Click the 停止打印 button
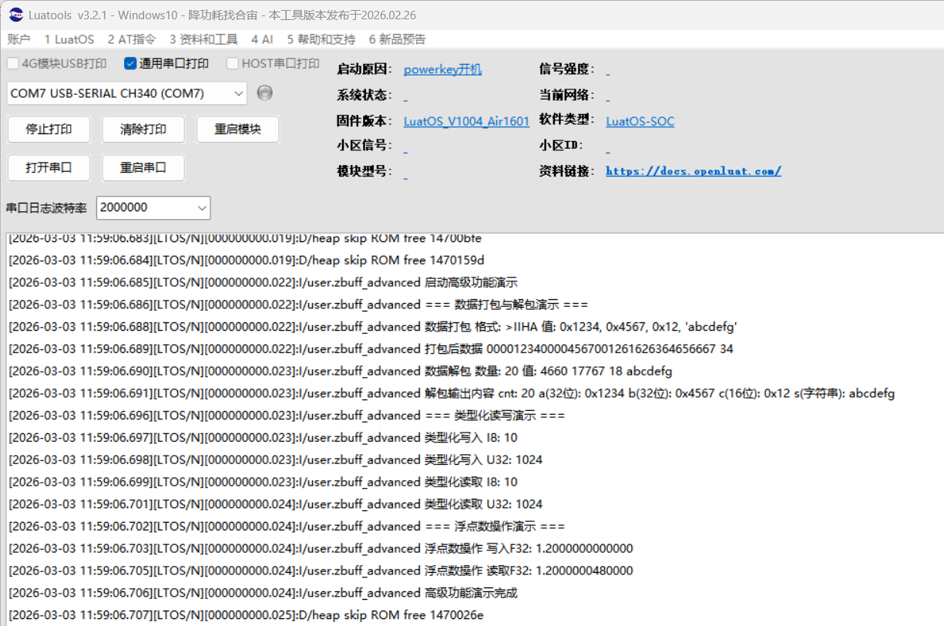Screen dimensions: 944x626 pyautogui.click(x=49, y=130)
